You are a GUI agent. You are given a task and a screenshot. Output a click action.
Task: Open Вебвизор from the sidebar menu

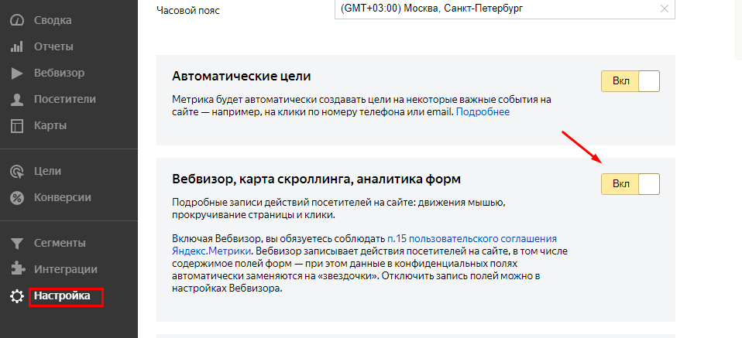[59, 73]
